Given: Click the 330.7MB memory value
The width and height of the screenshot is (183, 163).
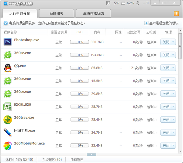Looking at the screenshot, I should tap(97, 42).
